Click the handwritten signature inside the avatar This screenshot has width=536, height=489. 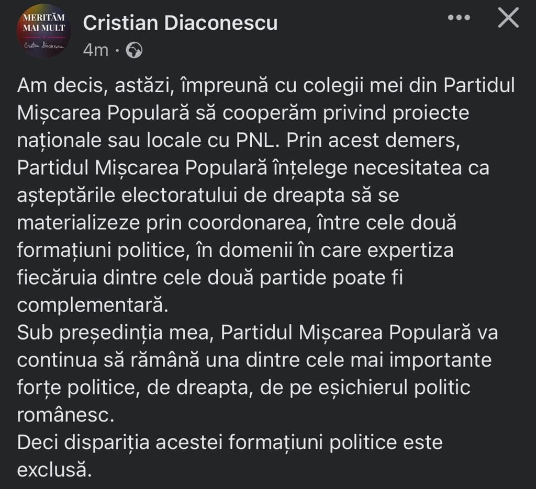[43, 46]
